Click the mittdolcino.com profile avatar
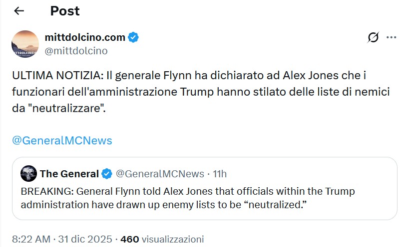Screen dimensions: 405x247 tap(25, 44)
